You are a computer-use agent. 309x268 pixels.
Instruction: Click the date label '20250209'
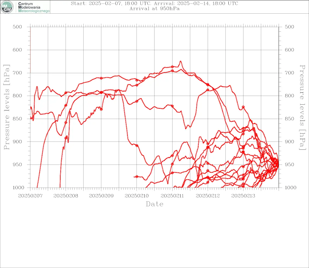pyautogui.click(x=101, y=196)
